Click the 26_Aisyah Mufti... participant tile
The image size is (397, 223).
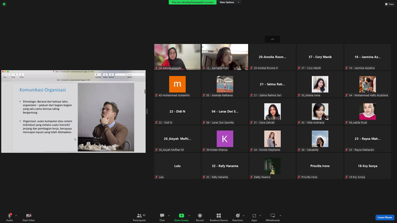point(177,139)
